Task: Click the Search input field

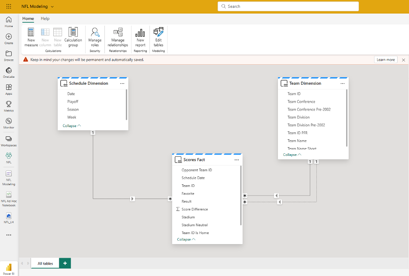Action: pos(288,6)
